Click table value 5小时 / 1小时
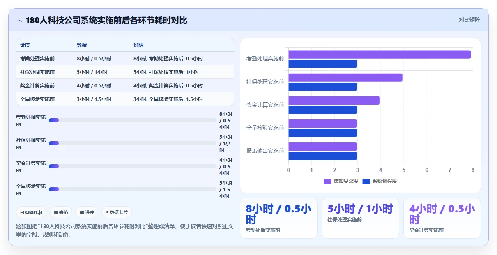Screen dimensions: 497x255 pos(92,72)
